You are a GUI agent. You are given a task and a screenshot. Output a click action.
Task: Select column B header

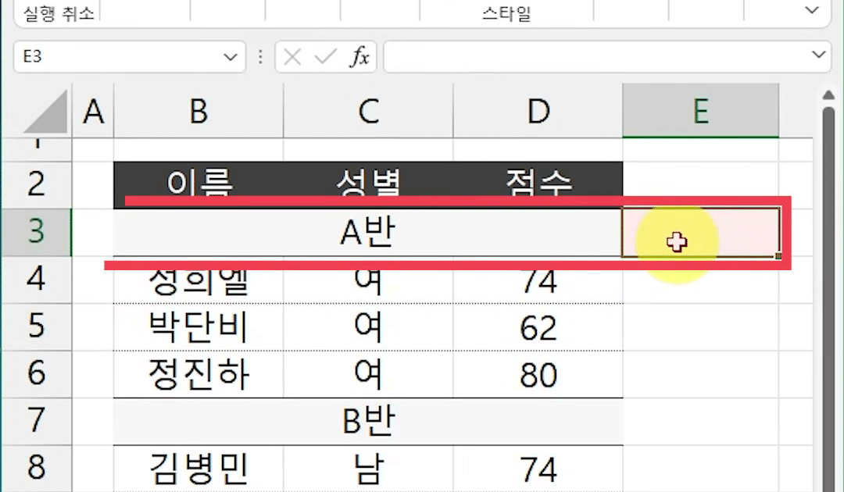coord(198,112)
